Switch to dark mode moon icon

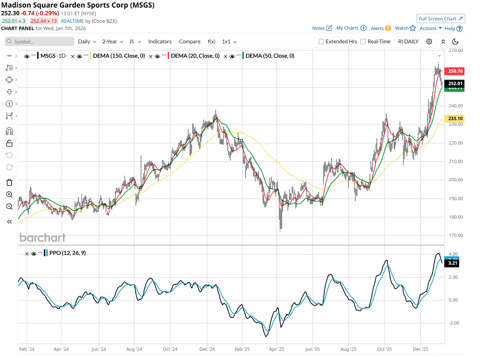[455, 42]
